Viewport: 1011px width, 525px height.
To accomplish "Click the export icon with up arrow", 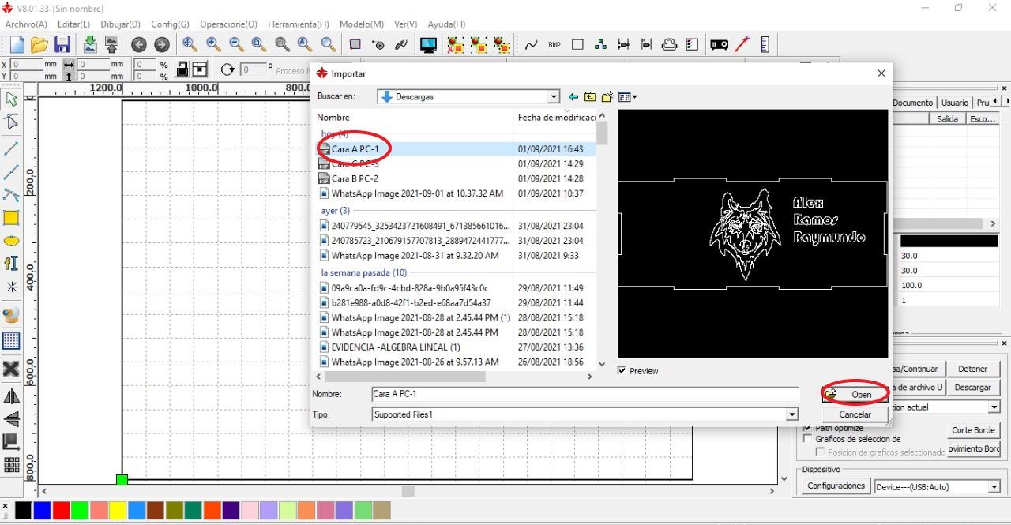I will pos(111,45).
